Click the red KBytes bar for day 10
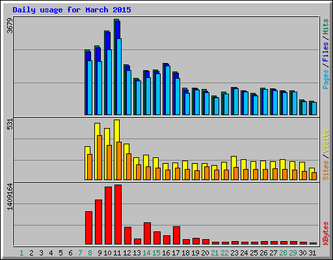Viewport: 333px width, 260px height. pyautogui.click(x=109, y=216)
